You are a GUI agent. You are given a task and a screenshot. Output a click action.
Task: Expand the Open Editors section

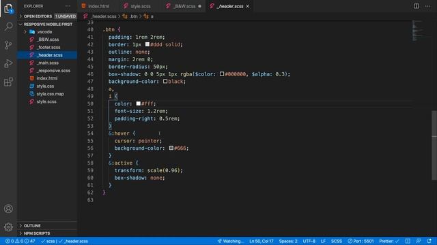point(38,16)
